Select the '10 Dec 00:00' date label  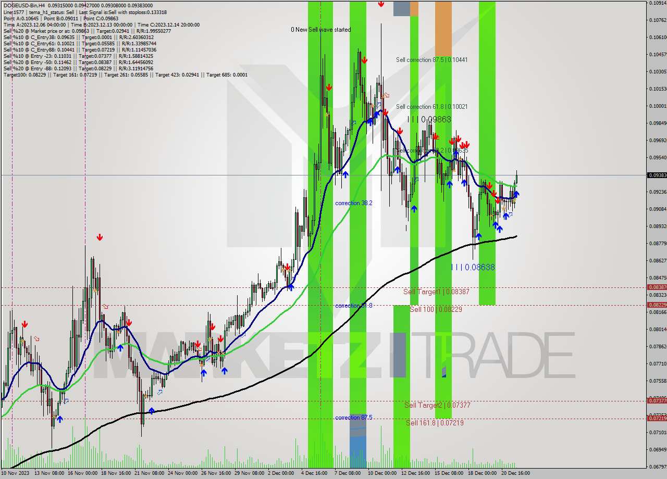[382, 473]
